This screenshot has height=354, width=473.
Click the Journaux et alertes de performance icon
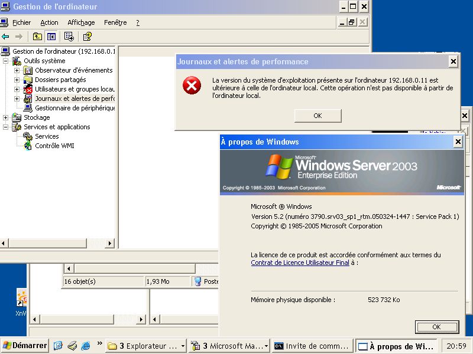[28, 99]
